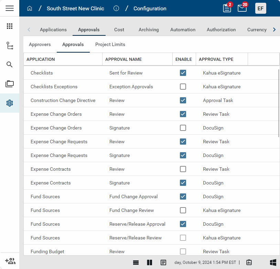Viewport: 280px width, 269px height.
Task: Click the home icon in header
Action: 30,9
